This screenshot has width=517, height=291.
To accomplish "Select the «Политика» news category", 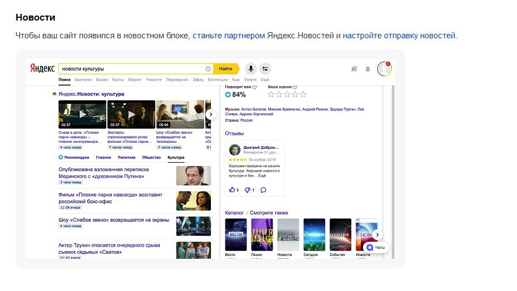I will click(127, 157).
